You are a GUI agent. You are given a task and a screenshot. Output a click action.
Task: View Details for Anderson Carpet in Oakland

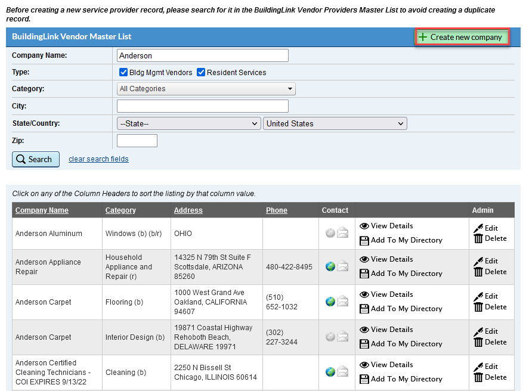click(x=386, y=294)
